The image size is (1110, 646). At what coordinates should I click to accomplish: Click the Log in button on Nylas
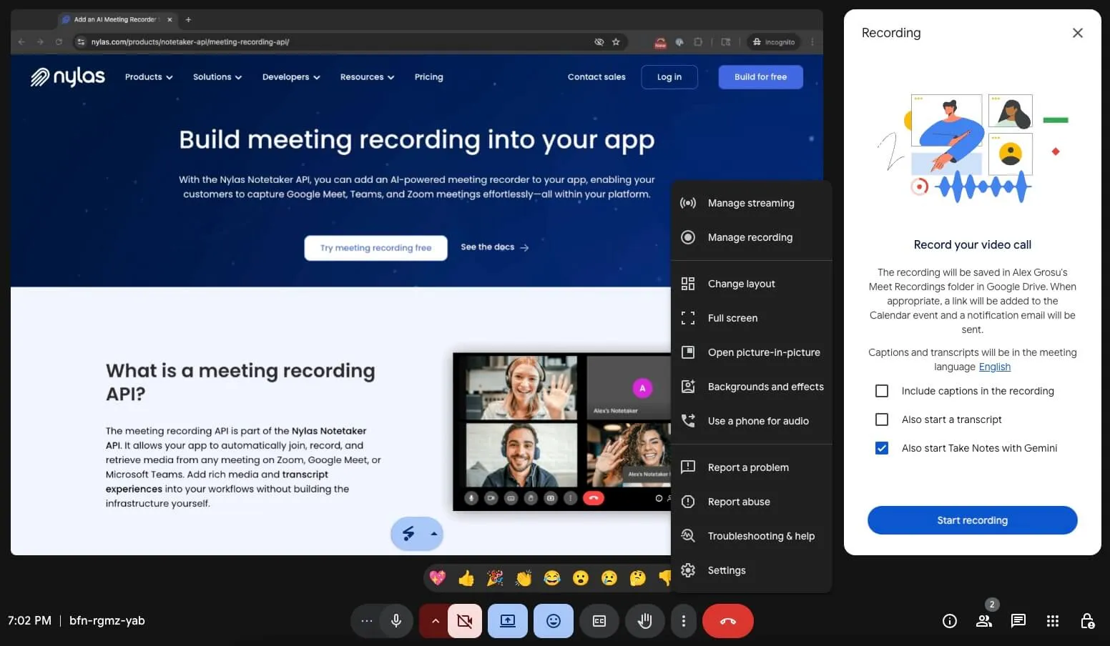(x=669, y=77)
